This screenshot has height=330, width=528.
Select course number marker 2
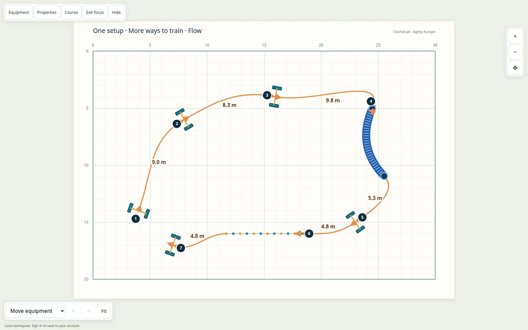point(177,124)
